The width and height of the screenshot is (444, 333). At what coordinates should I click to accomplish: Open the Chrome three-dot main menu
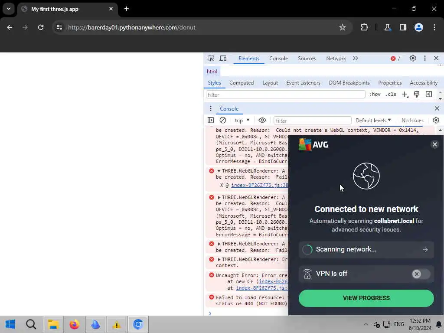click(x=434, y=27)
